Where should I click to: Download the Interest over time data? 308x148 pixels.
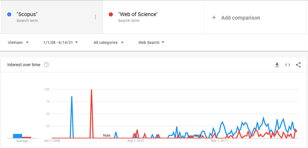[x=277, y=65]
